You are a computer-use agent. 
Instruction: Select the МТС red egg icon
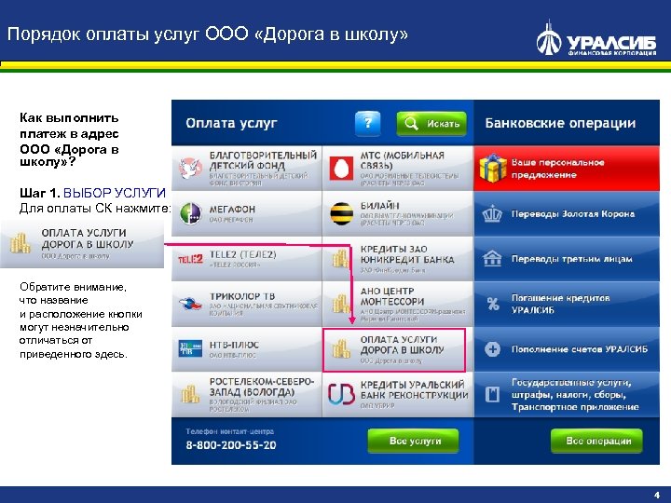[341, 168]
